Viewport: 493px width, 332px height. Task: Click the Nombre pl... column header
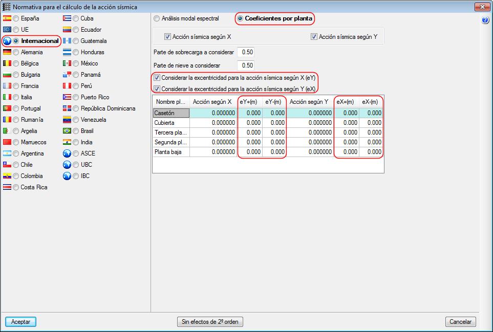[171, 102]
